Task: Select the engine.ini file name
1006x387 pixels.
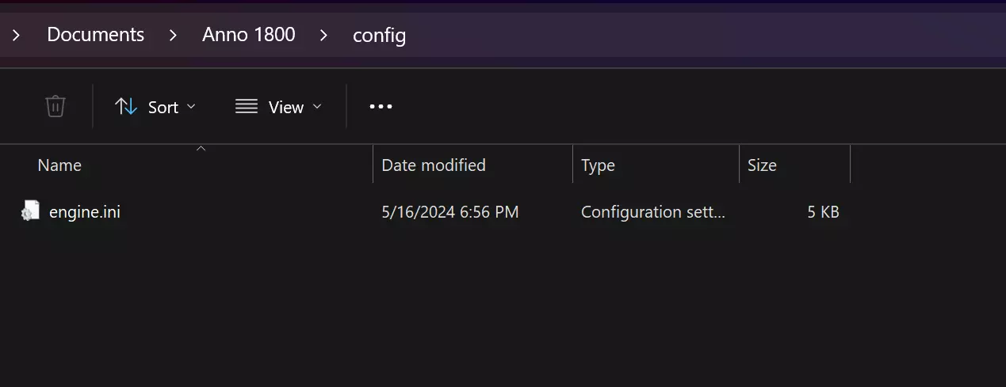Action: [85, 212]
